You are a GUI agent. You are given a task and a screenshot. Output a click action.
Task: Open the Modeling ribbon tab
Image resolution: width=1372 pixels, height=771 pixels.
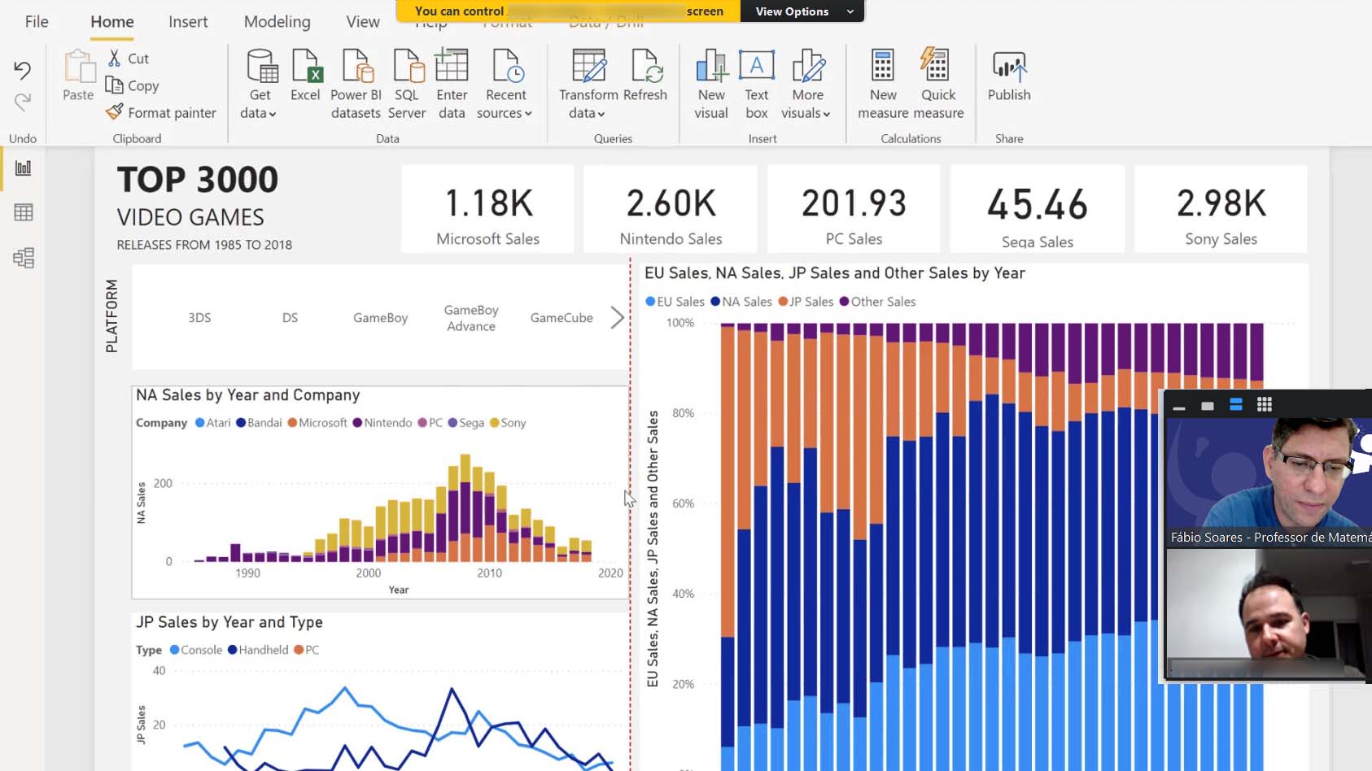coord(277,22)
